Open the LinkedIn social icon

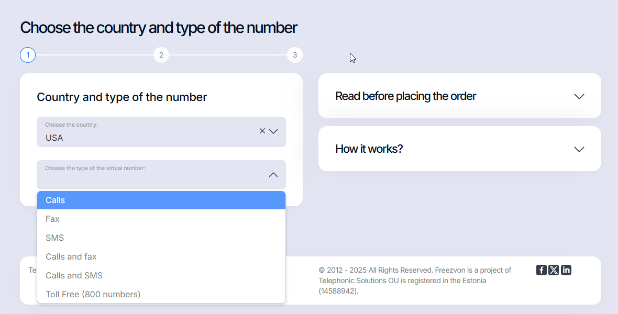pyautogui.click(x=566, y=270)
